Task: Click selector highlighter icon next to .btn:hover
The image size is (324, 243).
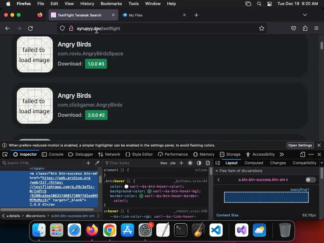Action: (x=128, y=181)
